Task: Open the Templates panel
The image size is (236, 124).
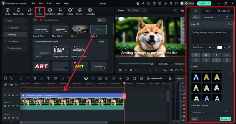Action: pos(90,11)
